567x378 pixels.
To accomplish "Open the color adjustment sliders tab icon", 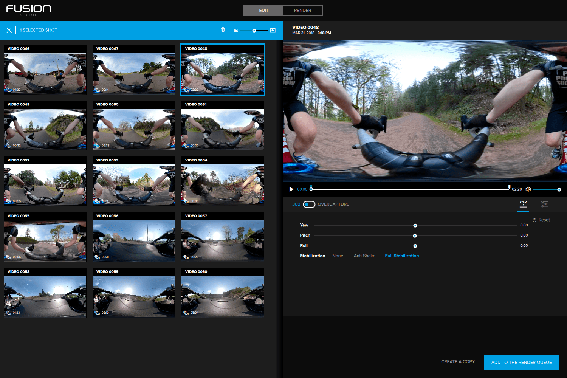I will tap(544, 204).
